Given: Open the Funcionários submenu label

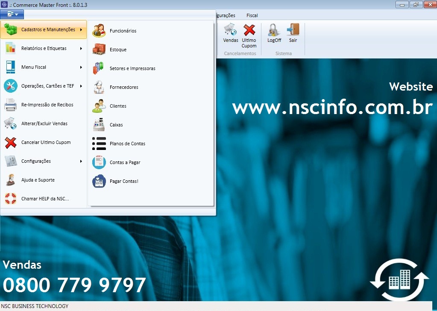Looking at the screenshot, I should tap(123, 31).
